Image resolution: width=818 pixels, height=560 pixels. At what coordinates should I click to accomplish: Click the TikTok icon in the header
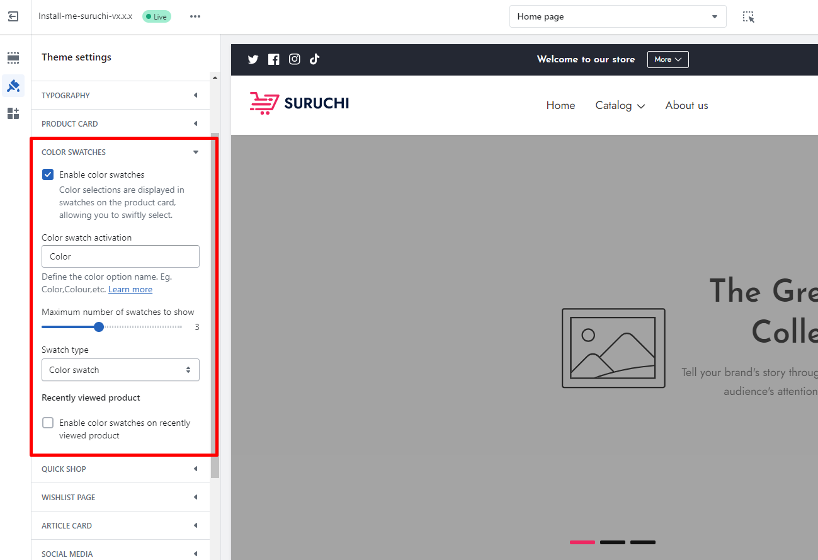pyautogui.click(x=315, y=59)
